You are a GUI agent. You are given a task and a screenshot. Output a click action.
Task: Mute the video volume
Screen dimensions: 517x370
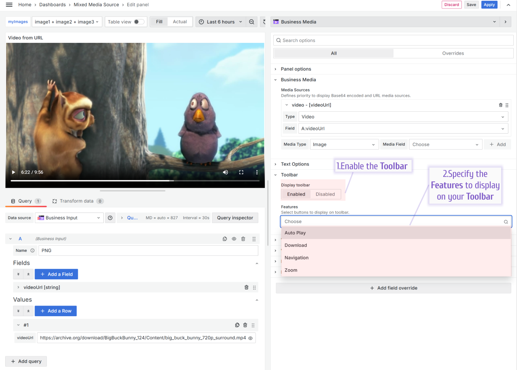tap(225, 172)
